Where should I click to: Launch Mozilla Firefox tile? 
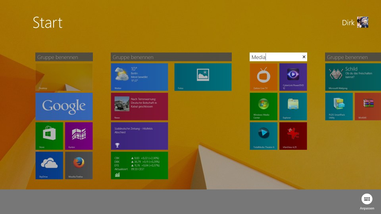[79, 165]
